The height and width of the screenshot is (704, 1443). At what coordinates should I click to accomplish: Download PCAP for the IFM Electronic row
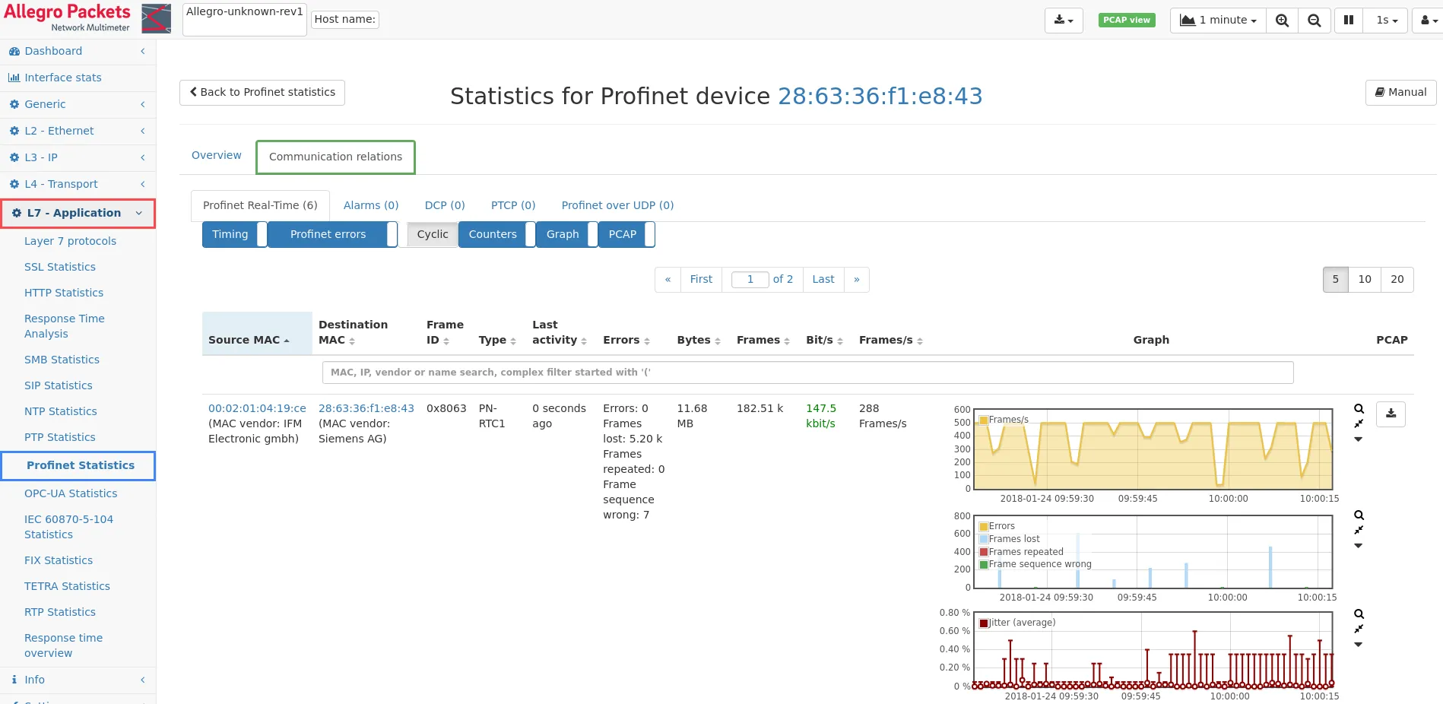point(1391,414)
